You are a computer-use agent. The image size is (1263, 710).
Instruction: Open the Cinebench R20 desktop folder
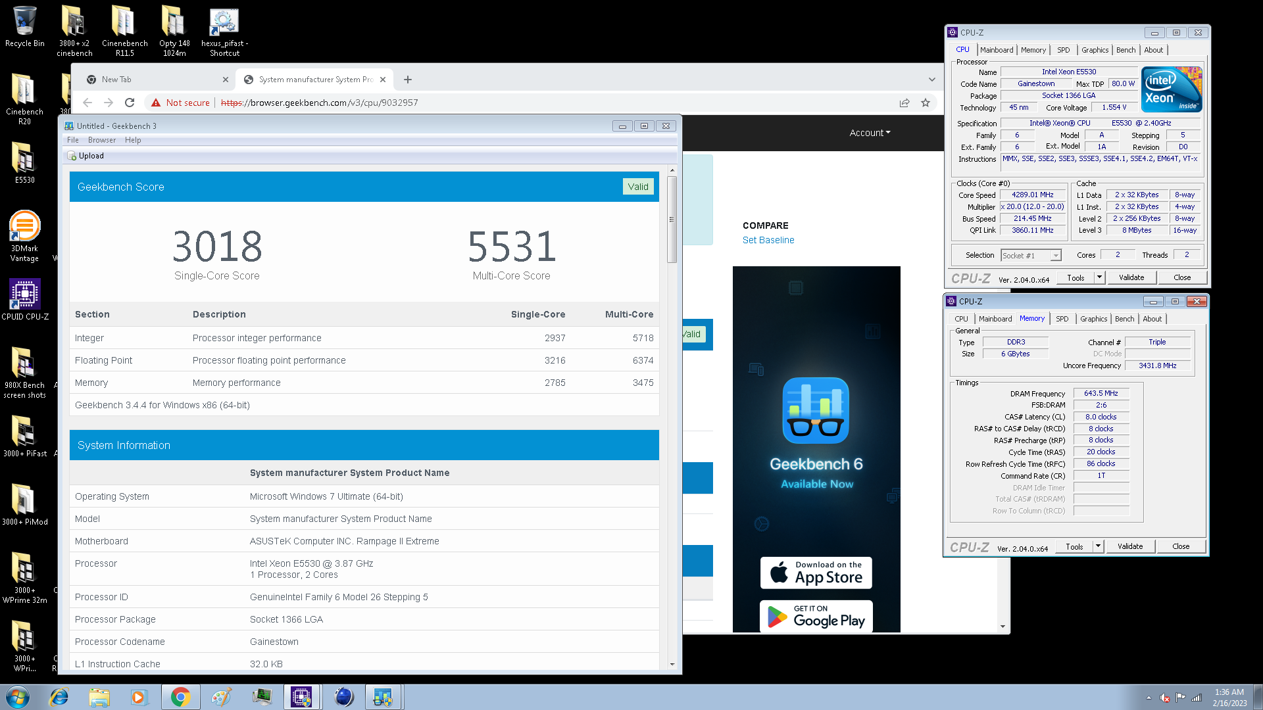coord(24,99)
